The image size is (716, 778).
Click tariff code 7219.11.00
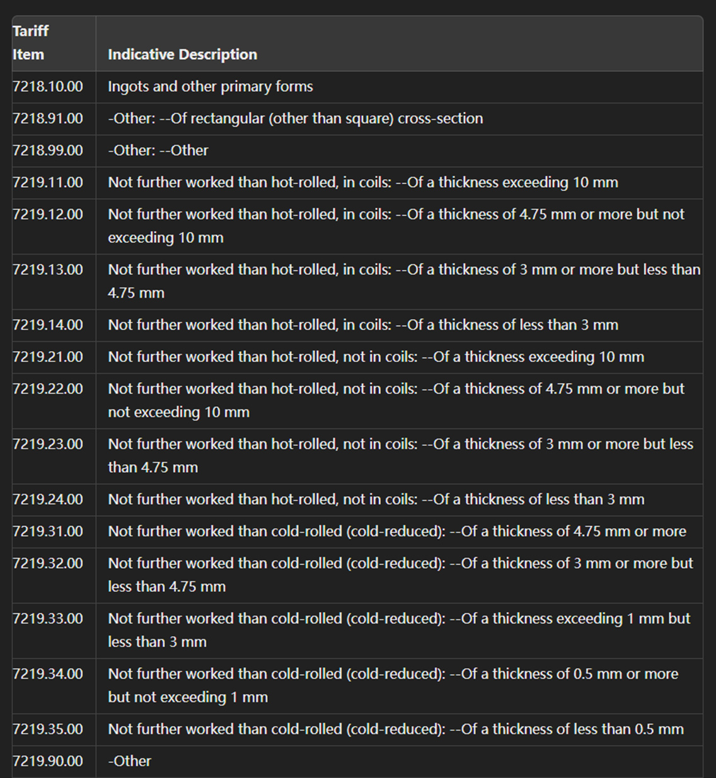click(48, 183)
